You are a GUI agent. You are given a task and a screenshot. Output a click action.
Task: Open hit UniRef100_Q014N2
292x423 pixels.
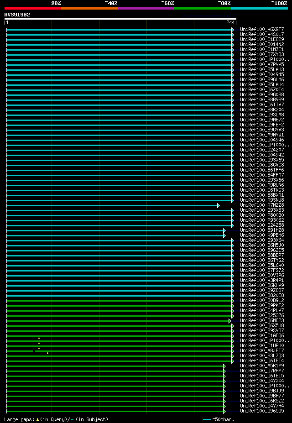(x=262, y=45)
